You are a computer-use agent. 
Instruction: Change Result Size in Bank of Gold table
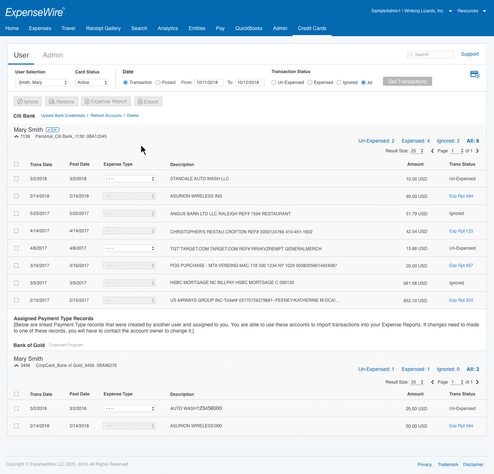[417, 382]
